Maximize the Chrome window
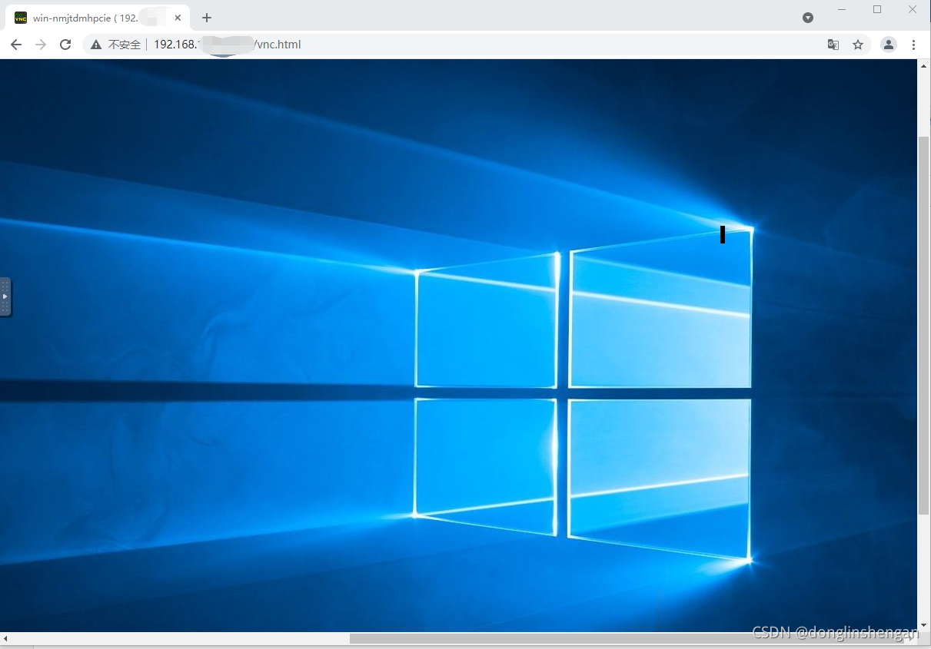Screen dimensions: 931x649 tap(877, 9)
